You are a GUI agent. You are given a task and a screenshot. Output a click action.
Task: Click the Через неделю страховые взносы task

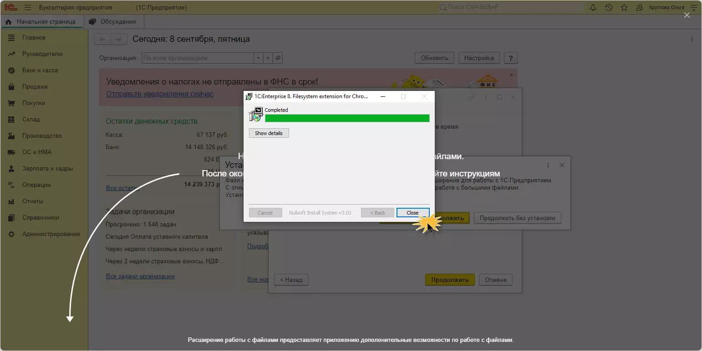(x=167, y=249)
